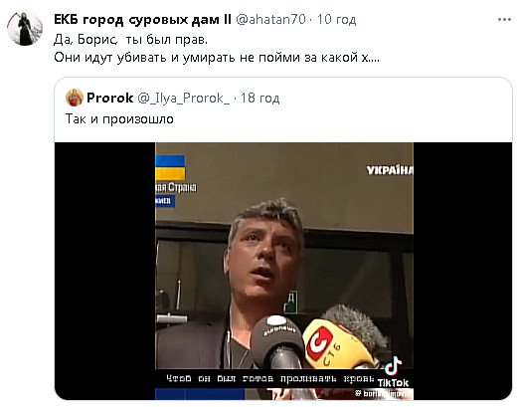Play the embedded video thumbnail
The image size is (519, 407).
pos(283,271)
